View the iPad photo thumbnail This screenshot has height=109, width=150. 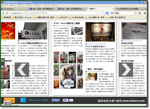coord(77,31)
